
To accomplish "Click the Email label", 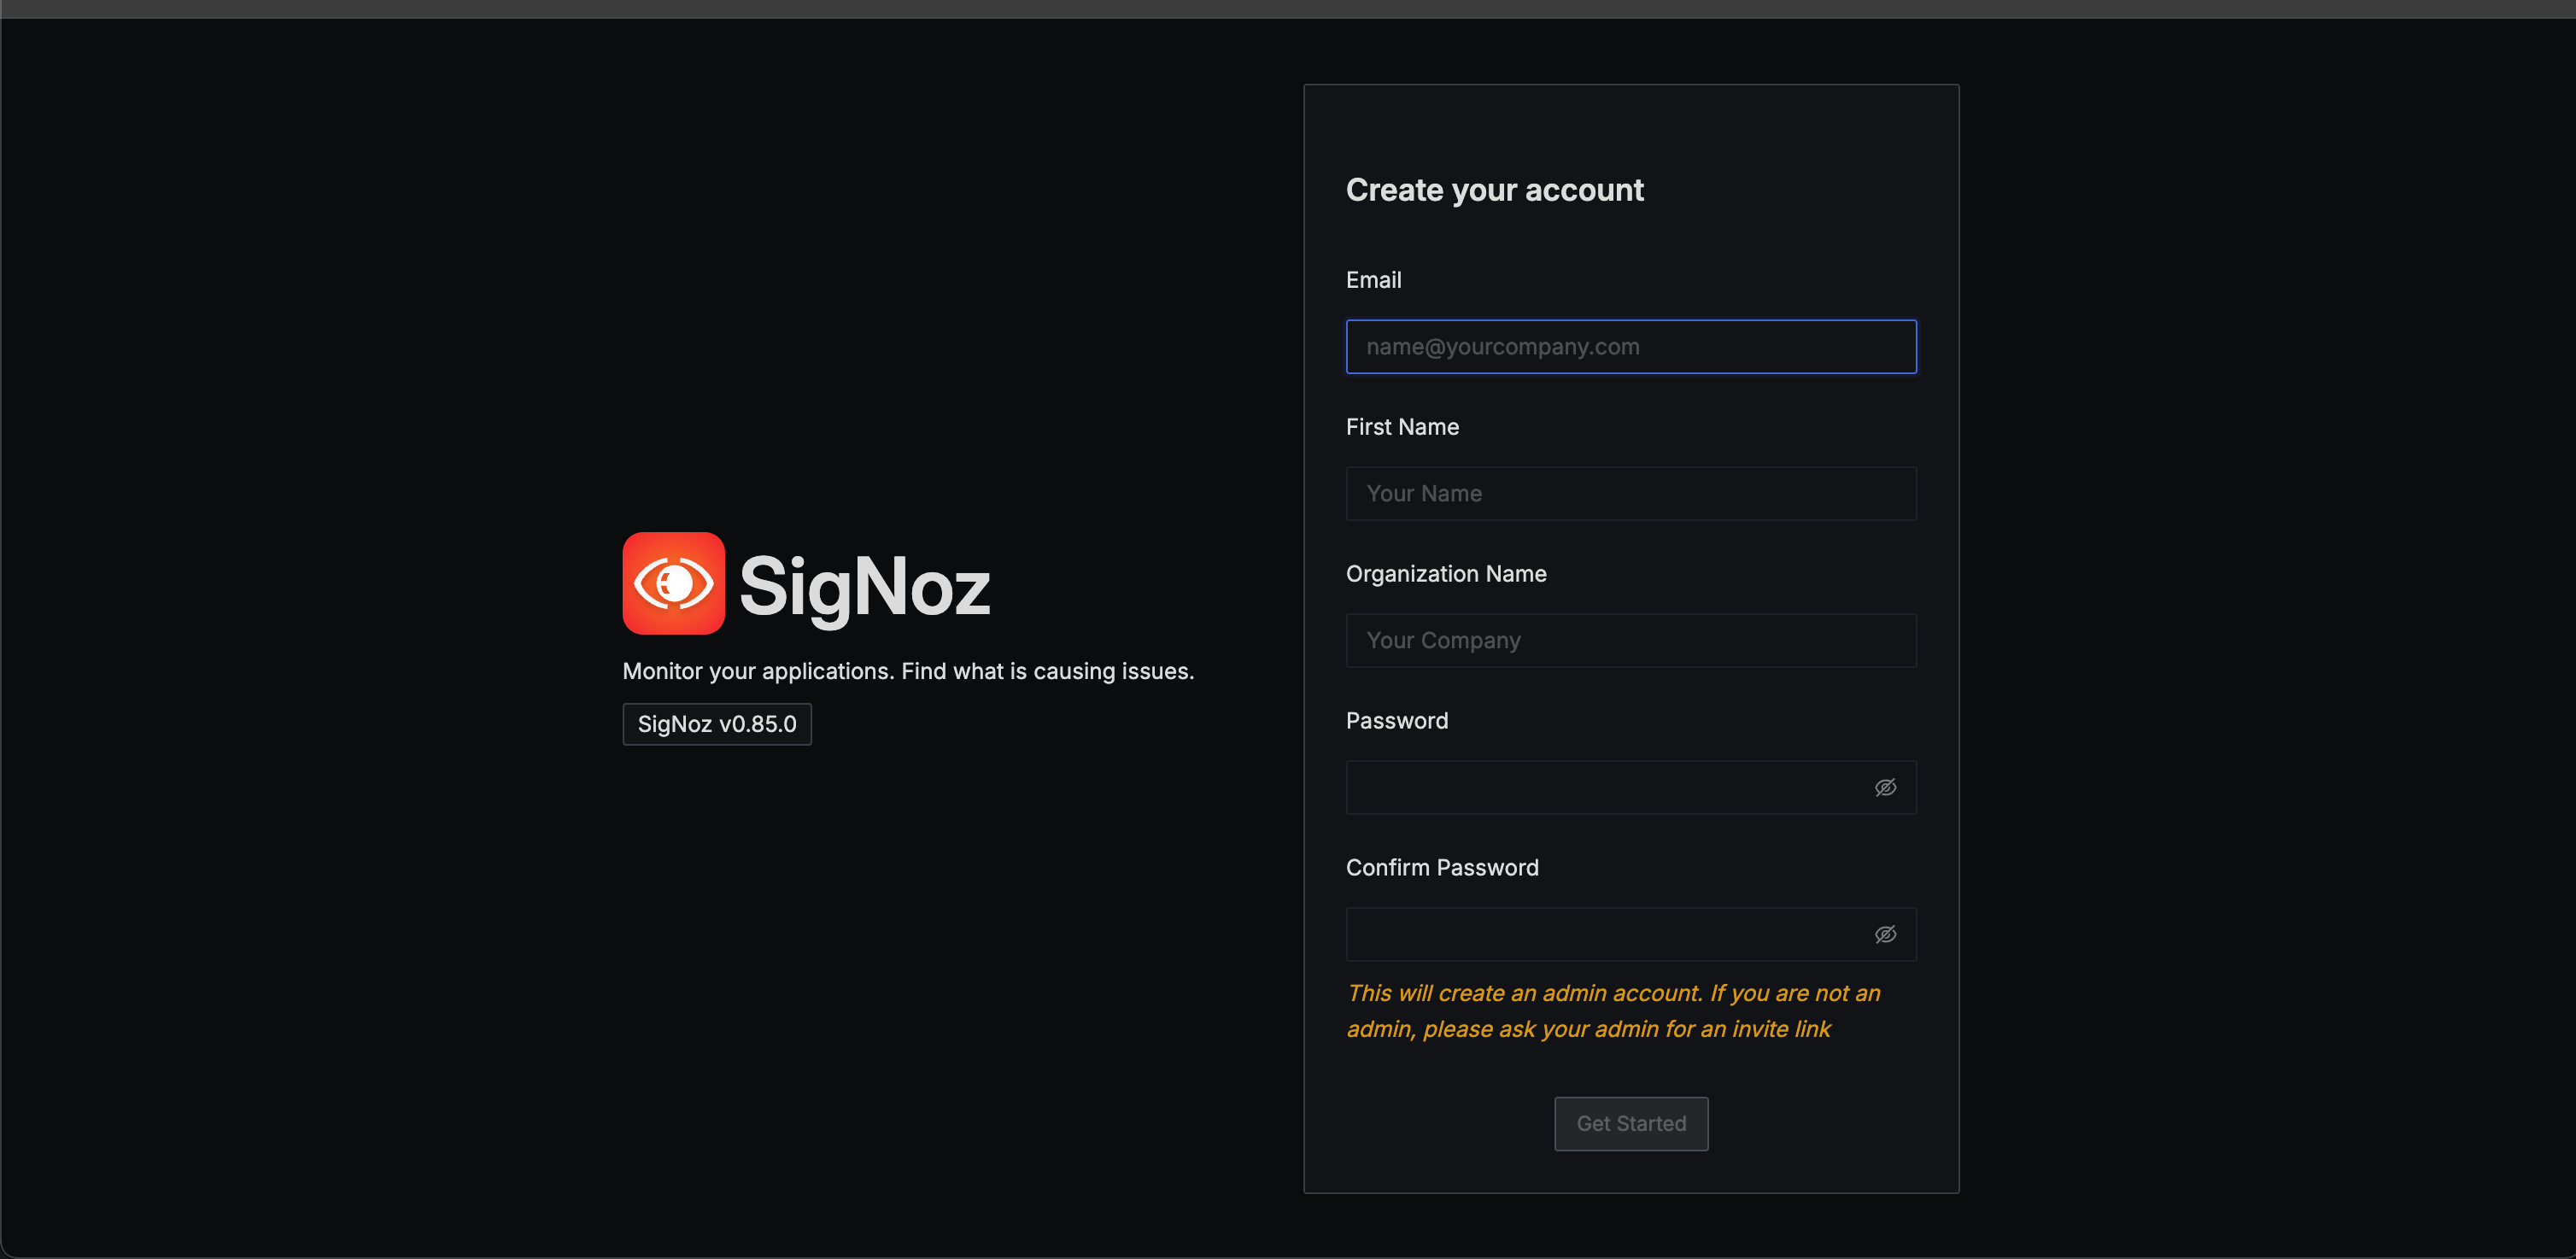I will 1373,280.
